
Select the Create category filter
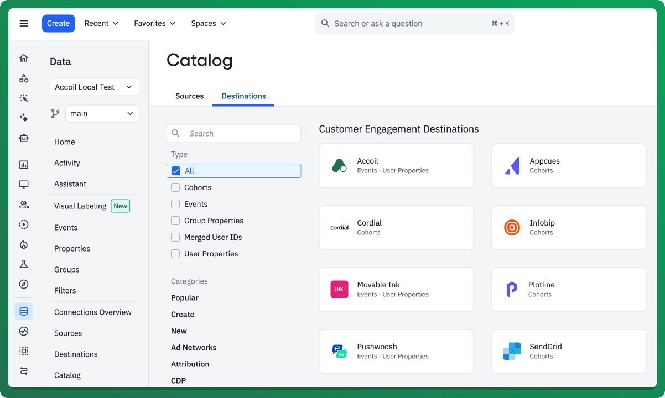click(x=183, y=314)
